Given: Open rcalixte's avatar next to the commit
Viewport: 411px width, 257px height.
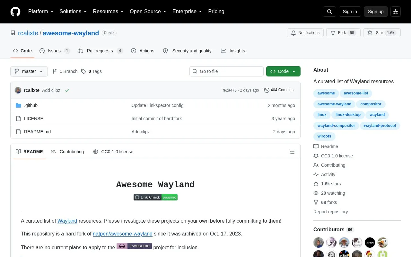Looking at the screenshot, I should pyautogui.click(x=18, y=90).
